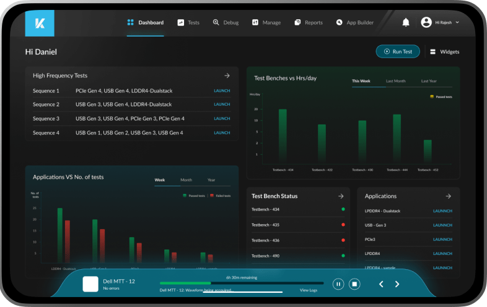Click the App Builder wrench icon
The width and height of the screenshot is (487, 307).
(x=340, y=22)
